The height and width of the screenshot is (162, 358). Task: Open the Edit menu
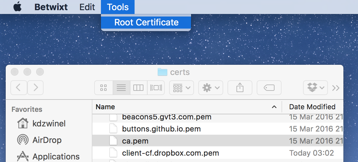(87, 7)
